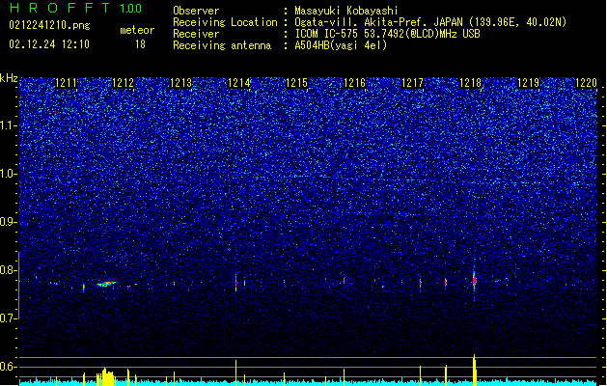Click the 'Observer' field label
The width and height of the screenshot is (607, 386).
click(x=196, y=11)
